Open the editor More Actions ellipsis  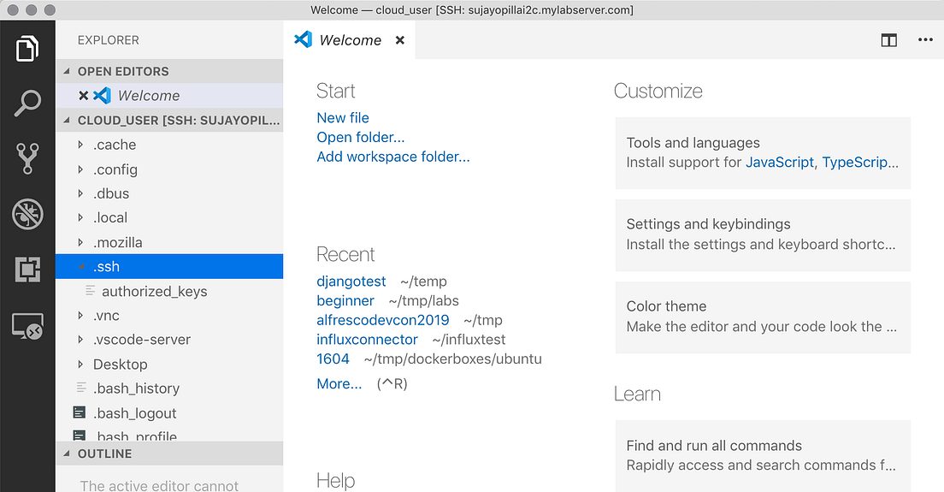coord(925,39)
